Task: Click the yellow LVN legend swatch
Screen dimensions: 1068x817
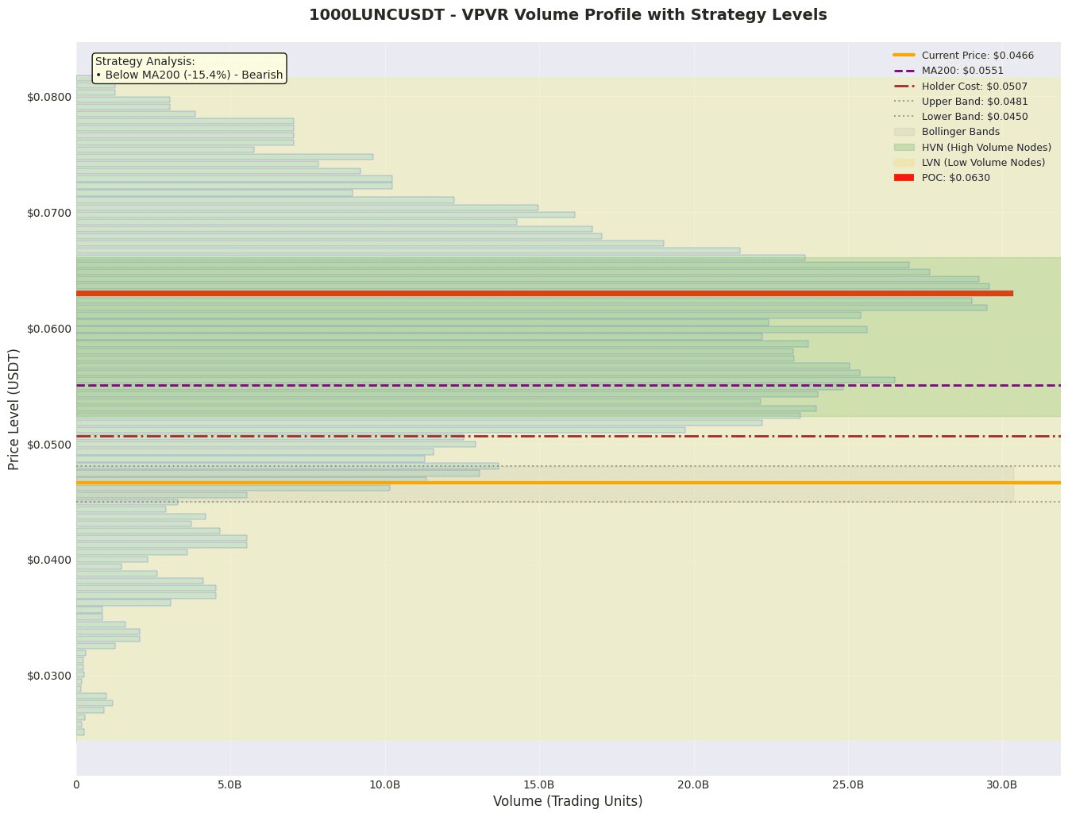Action: 904,162
